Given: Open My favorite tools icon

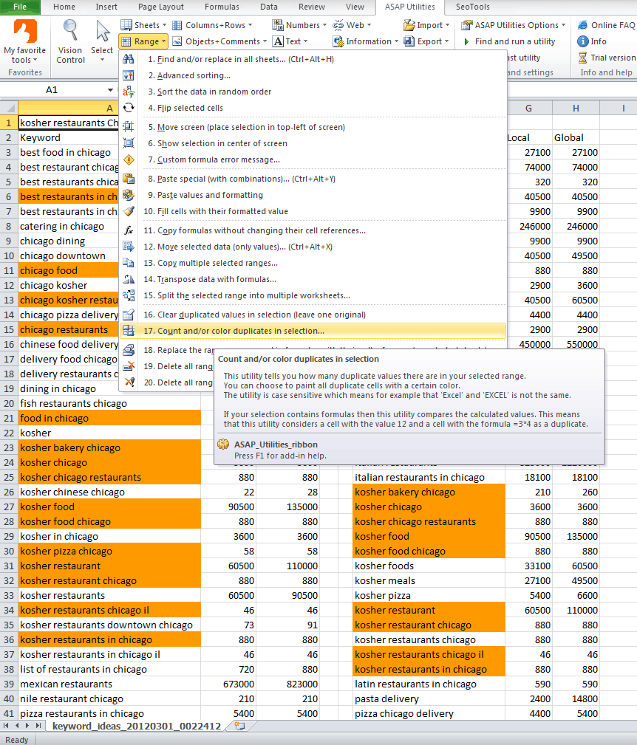Looking at the screenshot, I should [24, 32].
